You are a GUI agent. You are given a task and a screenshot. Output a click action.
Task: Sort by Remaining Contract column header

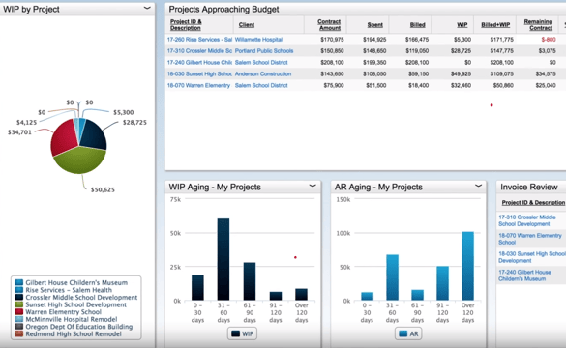(x=538, y=24)
